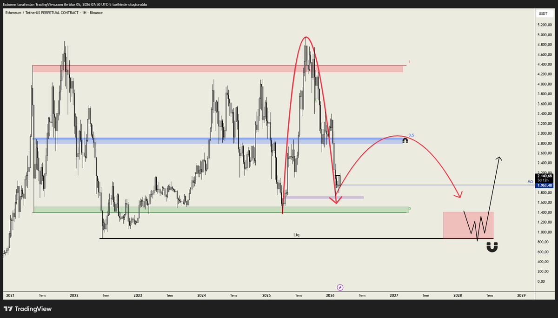Viewport: 558px width, 318px height.
Task: Click the TradingView logo at the bottom
Action: [28, 309]
